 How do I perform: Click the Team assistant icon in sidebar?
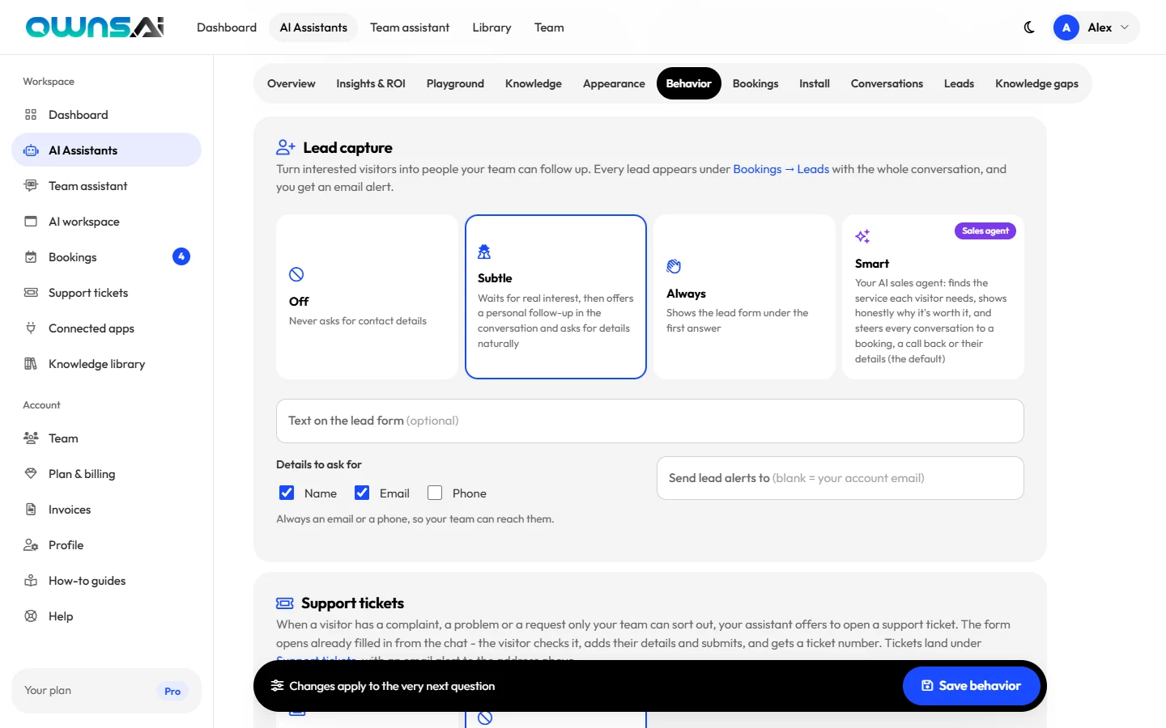point(31,186)
